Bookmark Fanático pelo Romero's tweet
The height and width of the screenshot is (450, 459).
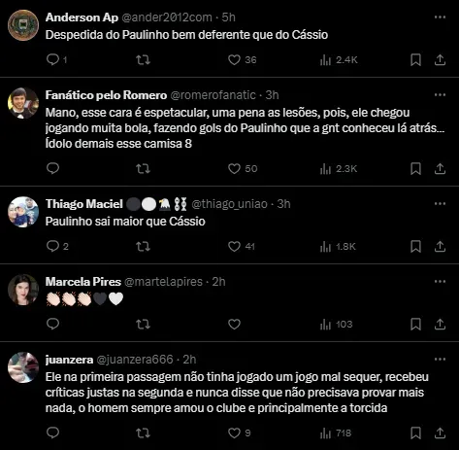(415, 169)
